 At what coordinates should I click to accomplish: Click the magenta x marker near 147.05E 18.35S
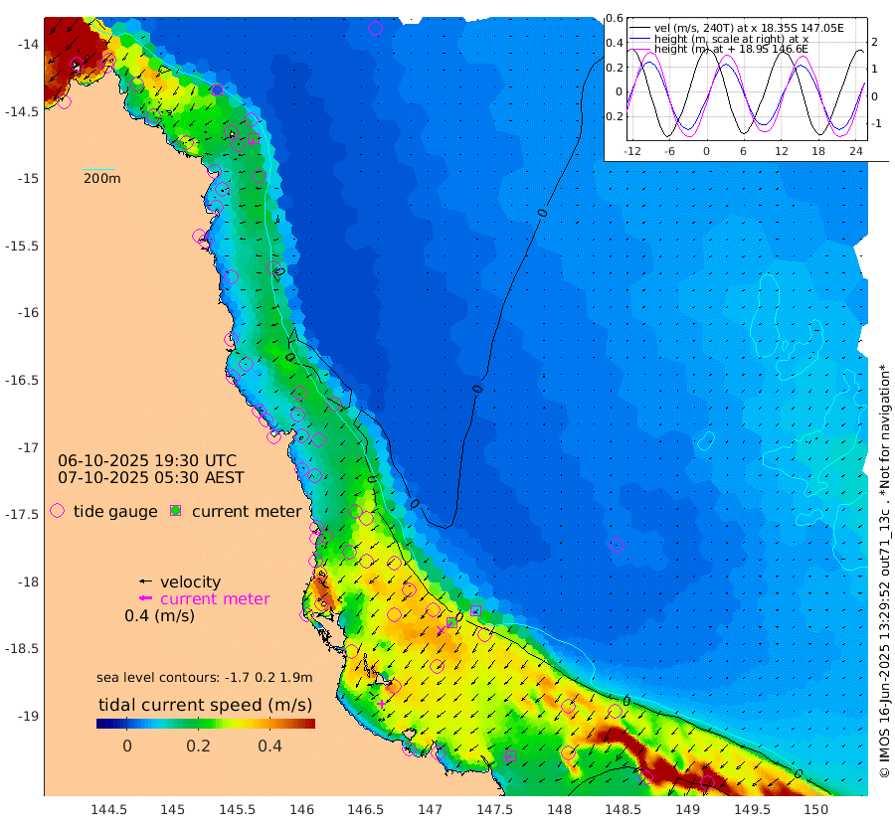[x=441, y=630]
